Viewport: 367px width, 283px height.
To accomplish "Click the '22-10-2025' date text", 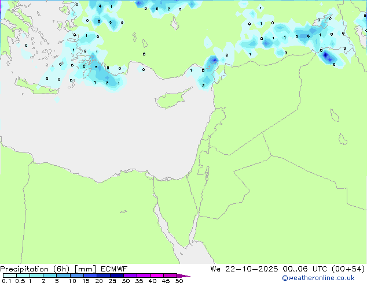I will coord(252,269).
